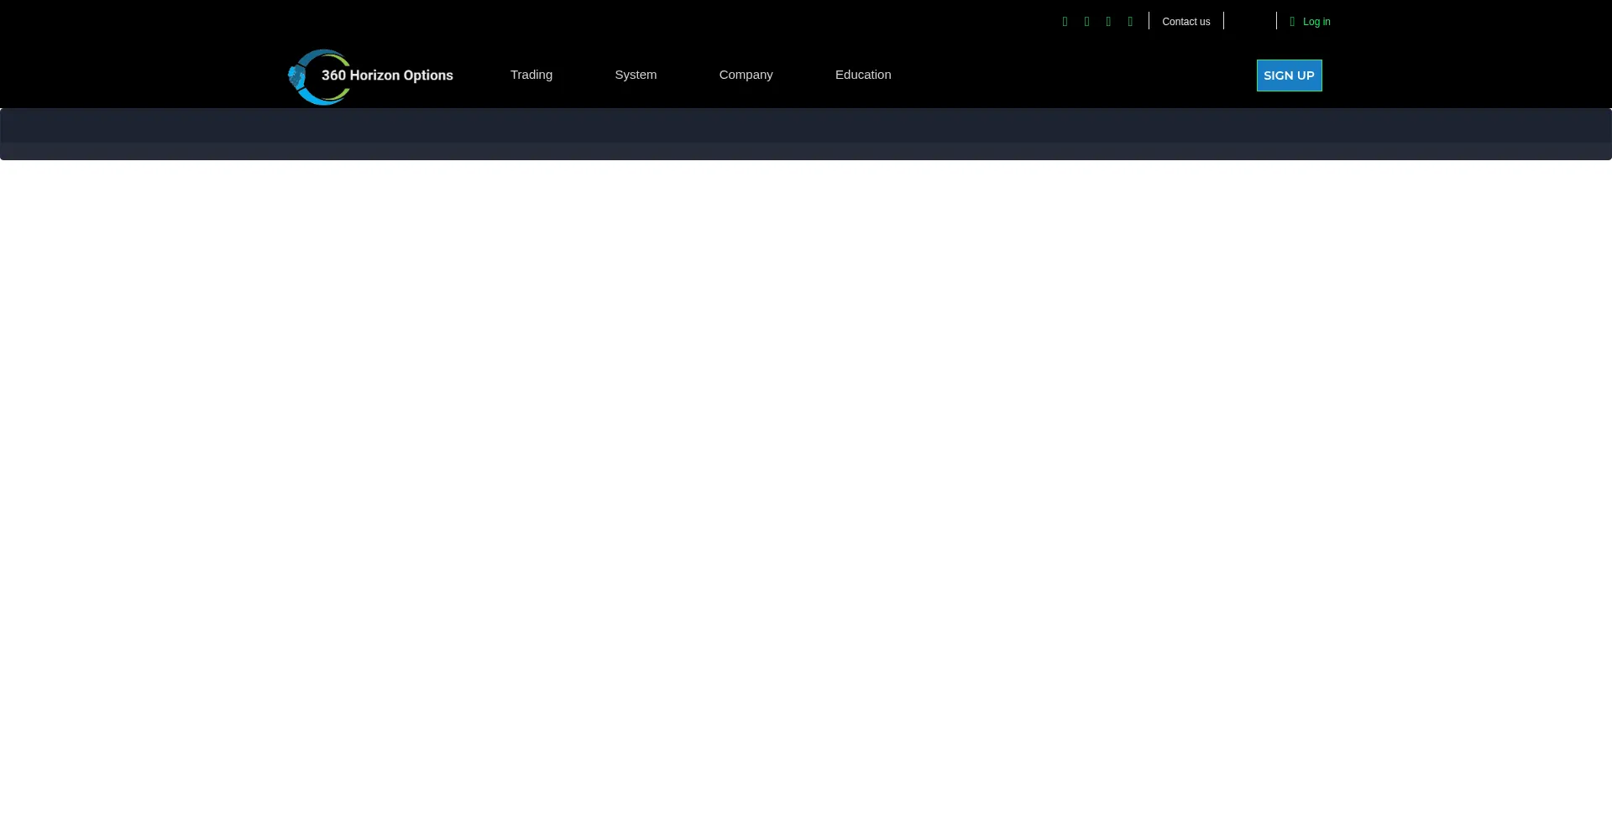Open the System menu
Image resolution: width=1612 pixels, height=833 pixels.
[x=636, y=75]
